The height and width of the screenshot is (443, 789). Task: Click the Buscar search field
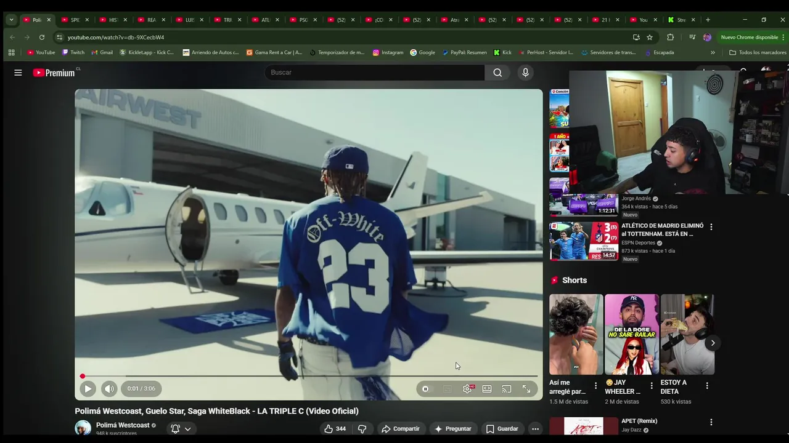point(375,73)
